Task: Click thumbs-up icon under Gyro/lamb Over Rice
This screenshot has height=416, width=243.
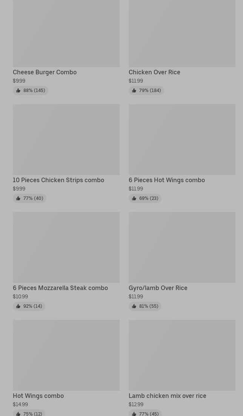Action: pos(134,306)
